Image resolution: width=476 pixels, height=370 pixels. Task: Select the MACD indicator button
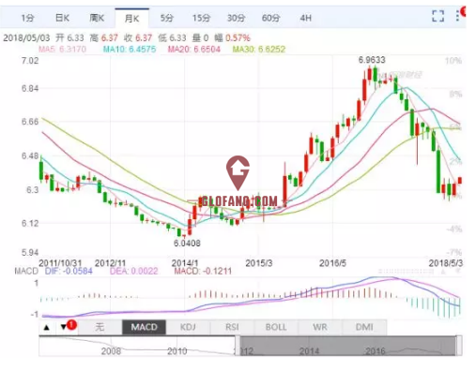pos(144,327)
